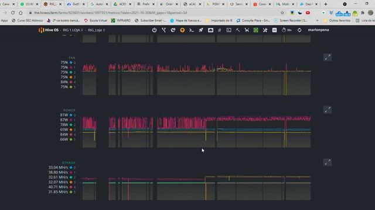Open the Screen Recorder bookmark
Image resolution: width=375 pixels, height=210 pixels.
(x=291, y=20)
